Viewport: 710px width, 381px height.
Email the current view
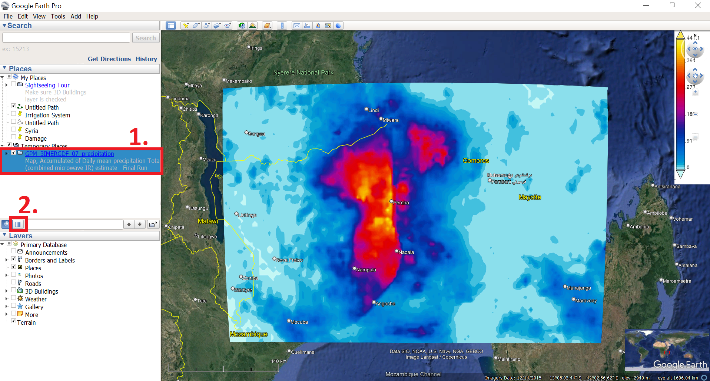297,26
